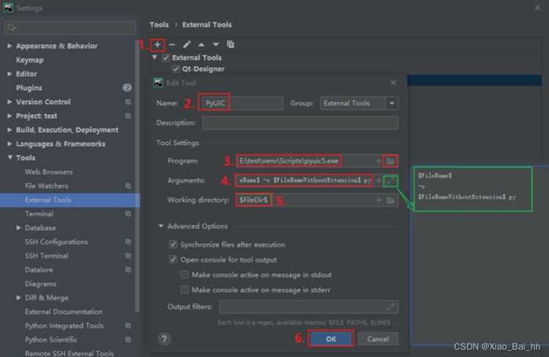Image resolution: width=549 pixels, height=357 pixels.
Task: Enable Make console active on stdout message
Action: (x=184, y=275)
